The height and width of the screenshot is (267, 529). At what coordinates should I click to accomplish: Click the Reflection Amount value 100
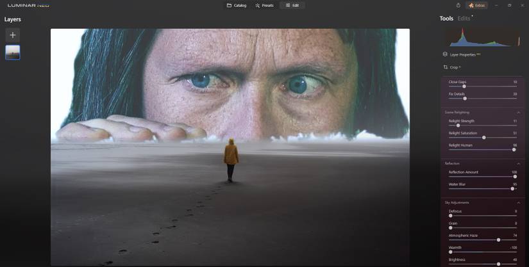pos(514,172)
